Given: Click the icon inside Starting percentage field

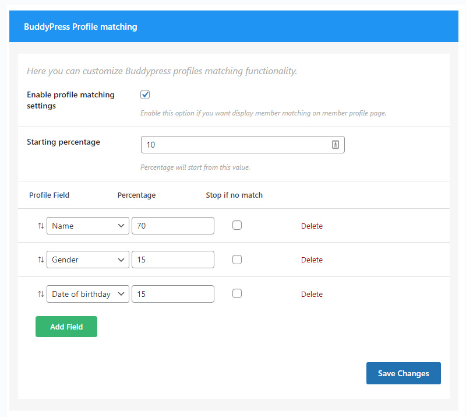Looking at the screenshot, I should pyautogui.click(x=336, y=145).
